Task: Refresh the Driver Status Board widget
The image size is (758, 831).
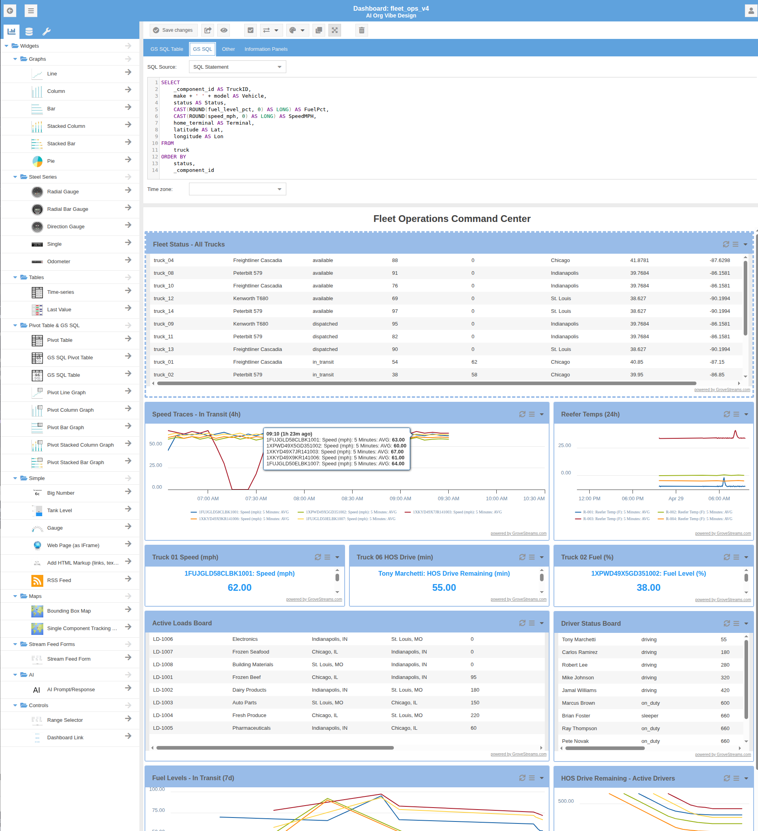Action: [727, 624]
